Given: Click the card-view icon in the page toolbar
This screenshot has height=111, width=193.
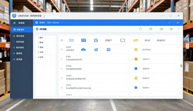Looking at the screenshot, I should 151,29.
